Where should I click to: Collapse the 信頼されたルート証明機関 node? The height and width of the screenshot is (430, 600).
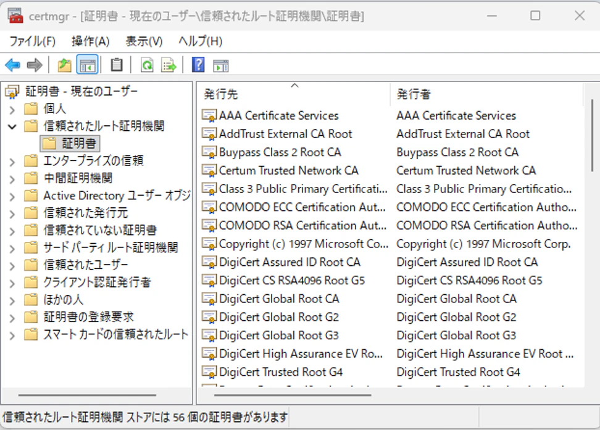point(12,126)
